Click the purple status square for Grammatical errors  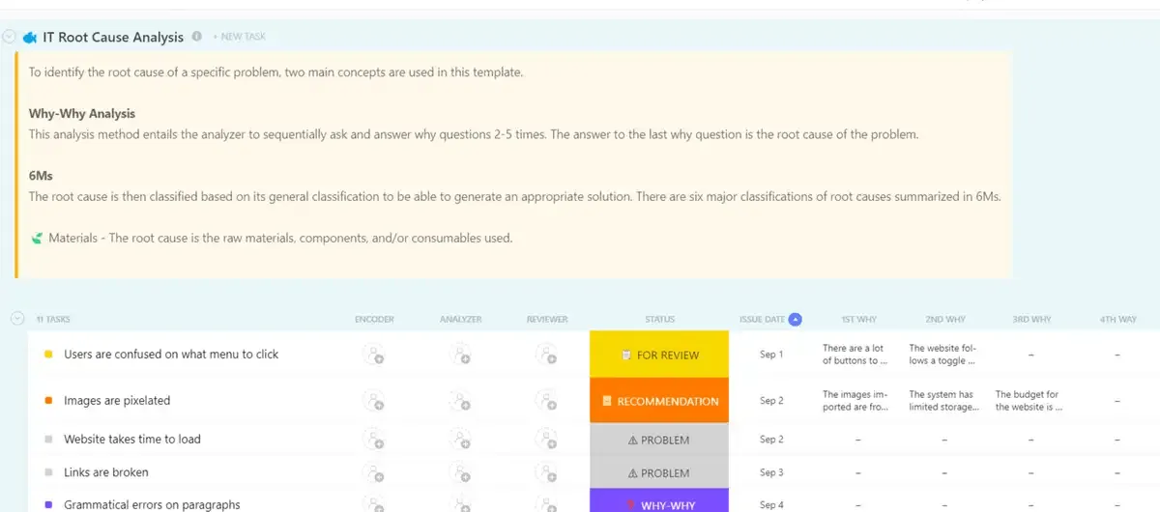pos(48,504)
